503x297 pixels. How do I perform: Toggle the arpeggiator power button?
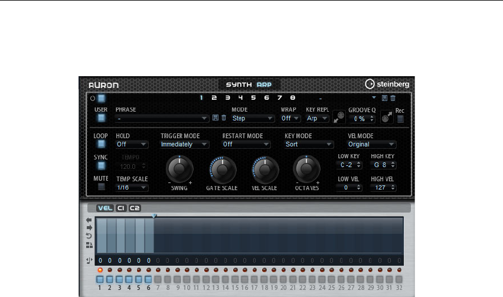(93, 99)
